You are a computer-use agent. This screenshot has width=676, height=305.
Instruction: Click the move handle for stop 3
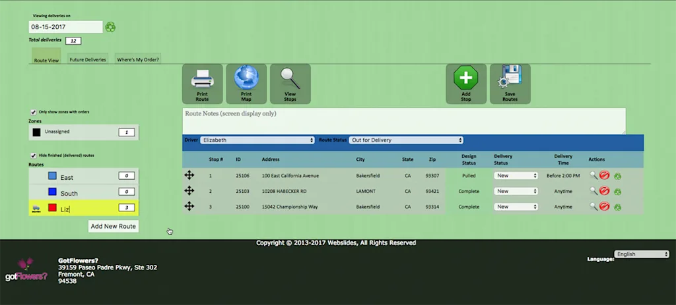point(189,206)
